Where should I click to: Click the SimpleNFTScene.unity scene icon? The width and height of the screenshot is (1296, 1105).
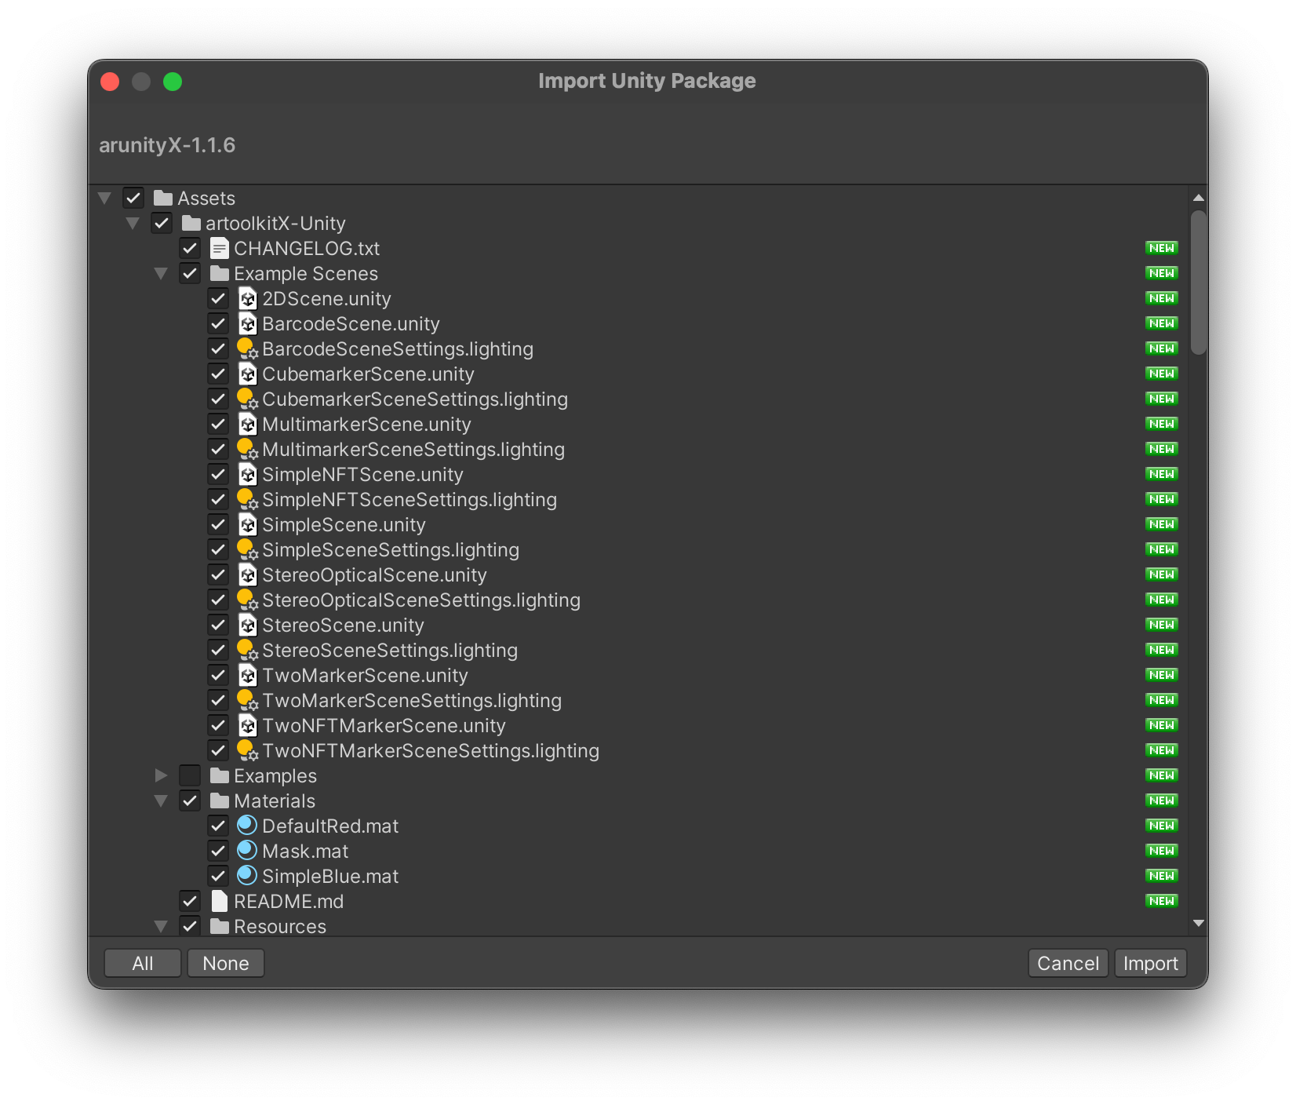(248, 474)
